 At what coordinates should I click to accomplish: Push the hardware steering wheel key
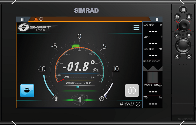177,16
